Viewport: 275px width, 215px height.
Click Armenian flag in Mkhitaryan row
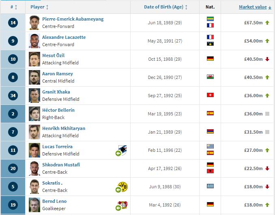click(x=210, y=131)
